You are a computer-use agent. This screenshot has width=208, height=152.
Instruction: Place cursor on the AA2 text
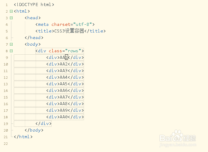pyautogui.click(x=64, y=64)
